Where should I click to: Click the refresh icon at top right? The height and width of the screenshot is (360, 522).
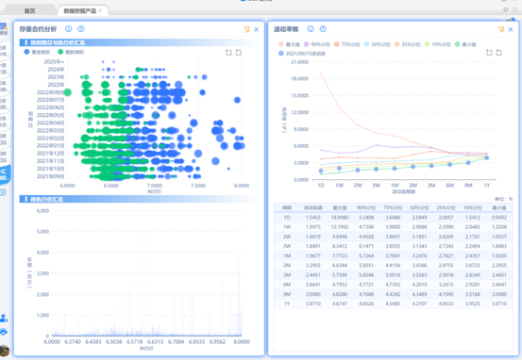pyautogui.click(x=506, y=9)
